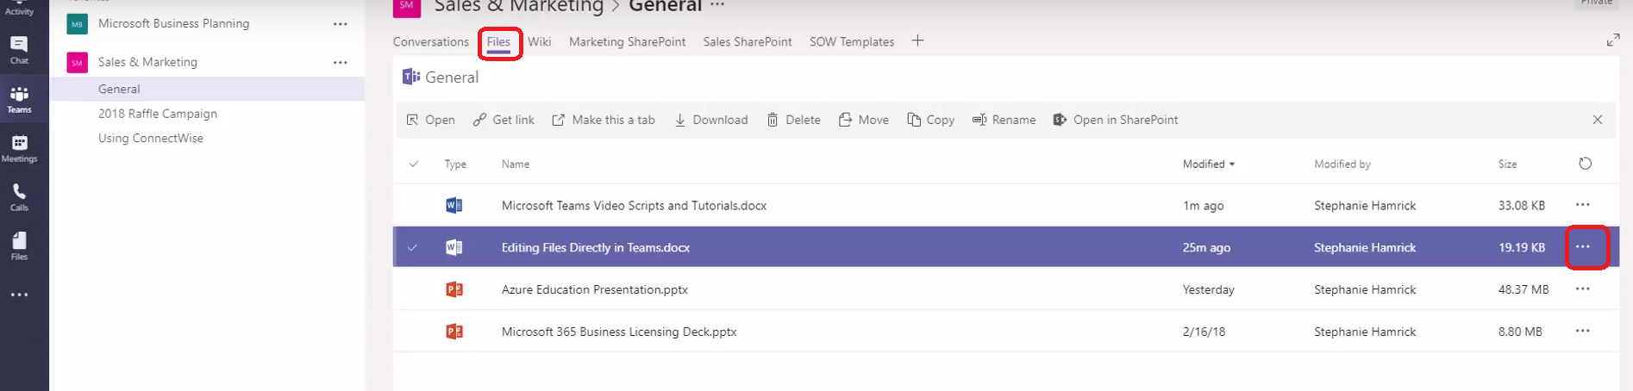The image size is (1633, 391).
Task: Sort by Type column header
Action: coord(455,164)
